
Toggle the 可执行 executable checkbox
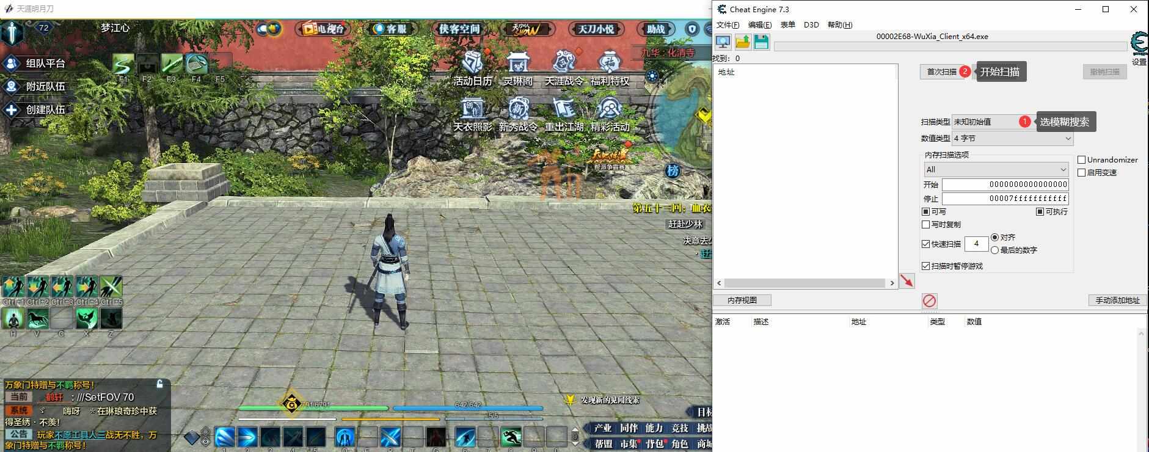click(1040, 211)
